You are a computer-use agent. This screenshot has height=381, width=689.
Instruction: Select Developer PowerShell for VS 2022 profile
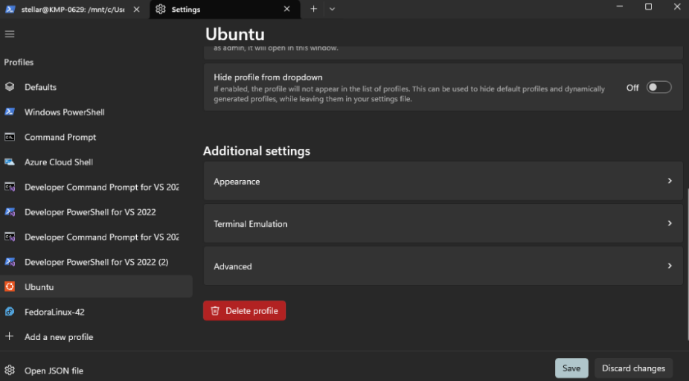(x=96, y=212)
